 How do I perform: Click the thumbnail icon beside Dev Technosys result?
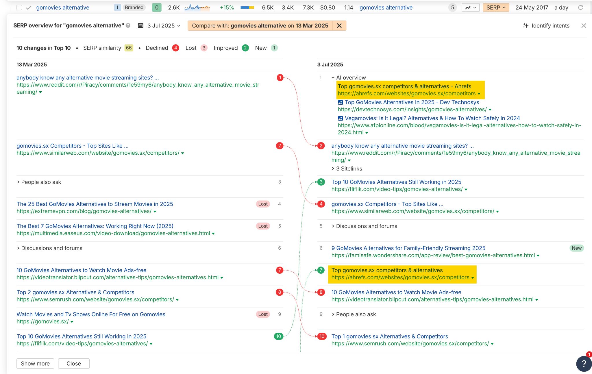pos(340,102)
